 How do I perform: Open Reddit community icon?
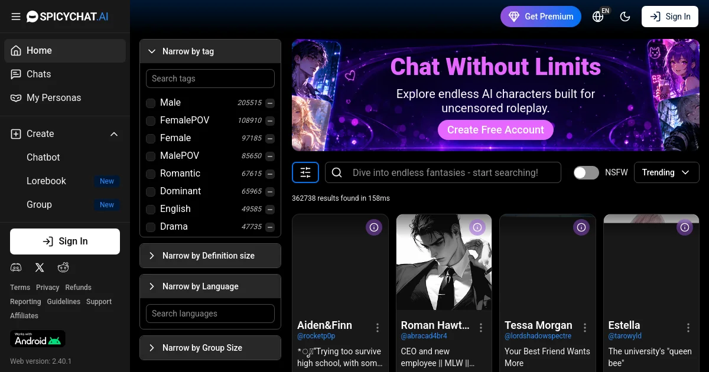coord(63,267)
